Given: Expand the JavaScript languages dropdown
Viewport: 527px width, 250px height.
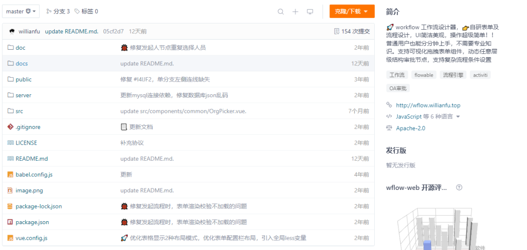Looking at the screenshot, I should pyautogui.click(x=458, y=117).
